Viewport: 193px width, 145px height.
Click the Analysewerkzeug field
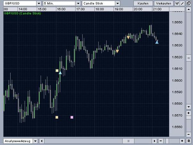(x=18, y=141)
